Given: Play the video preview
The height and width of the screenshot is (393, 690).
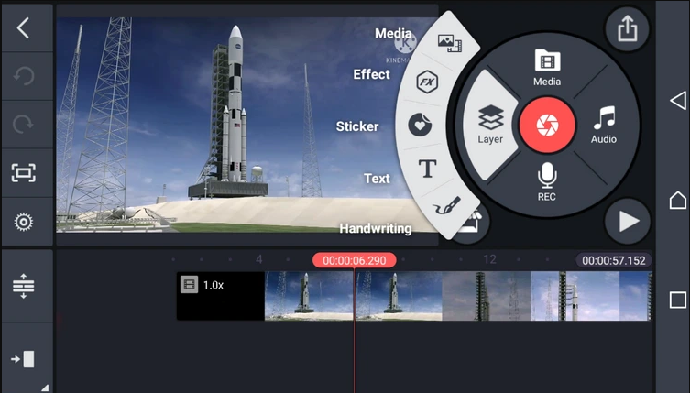Looking at the screenshot, I should point(628,221).
